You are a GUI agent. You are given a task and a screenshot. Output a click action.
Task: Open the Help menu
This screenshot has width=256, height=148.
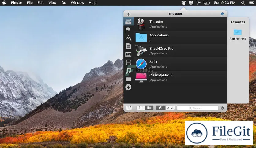coord(92,3)
